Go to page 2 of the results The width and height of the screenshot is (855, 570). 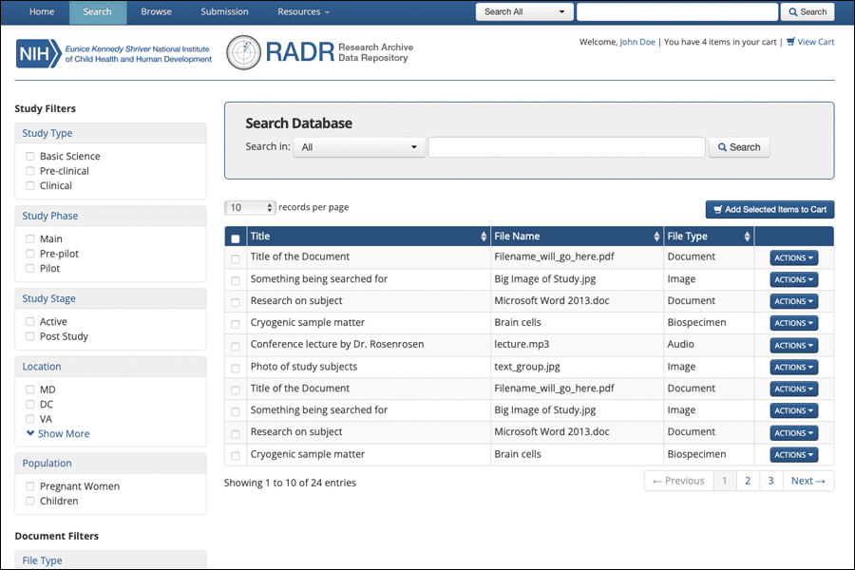click(x=748, y=481)
